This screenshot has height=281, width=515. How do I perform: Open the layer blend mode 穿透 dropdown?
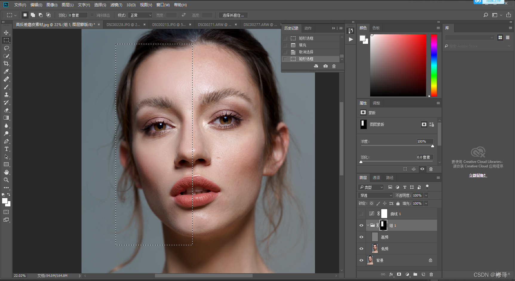(x=376, y=195)
